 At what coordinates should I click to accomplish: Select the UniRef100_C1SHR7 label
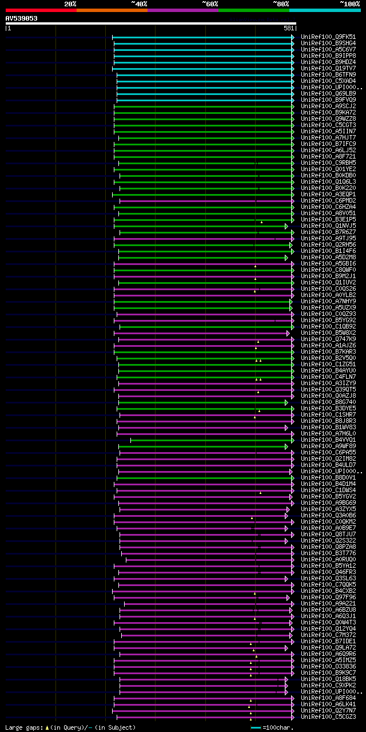tap(328, 414)
